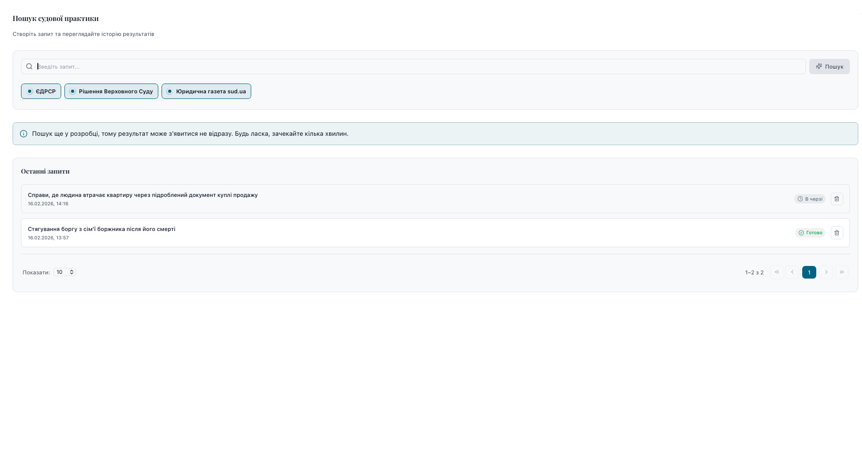The width and height of the screenshot is (862, 461).
Task: Toggle the Рішення Верховного Суду source
Action: coord(111,91)
